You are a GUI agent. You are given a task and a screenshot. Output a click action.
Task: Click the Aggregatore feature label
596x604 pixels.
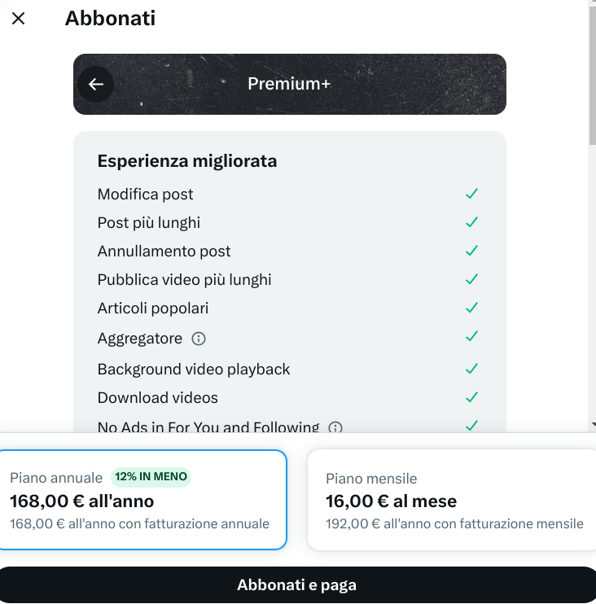tap(140, 339)
